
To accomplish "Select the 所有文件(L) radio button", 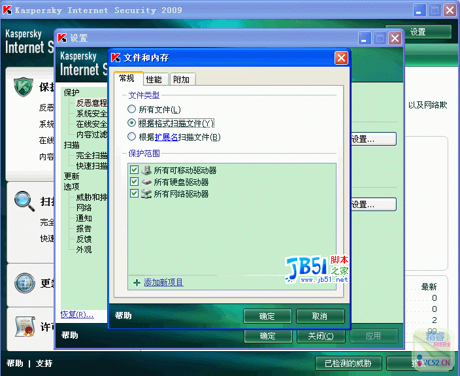I will [x=131, y=109].
